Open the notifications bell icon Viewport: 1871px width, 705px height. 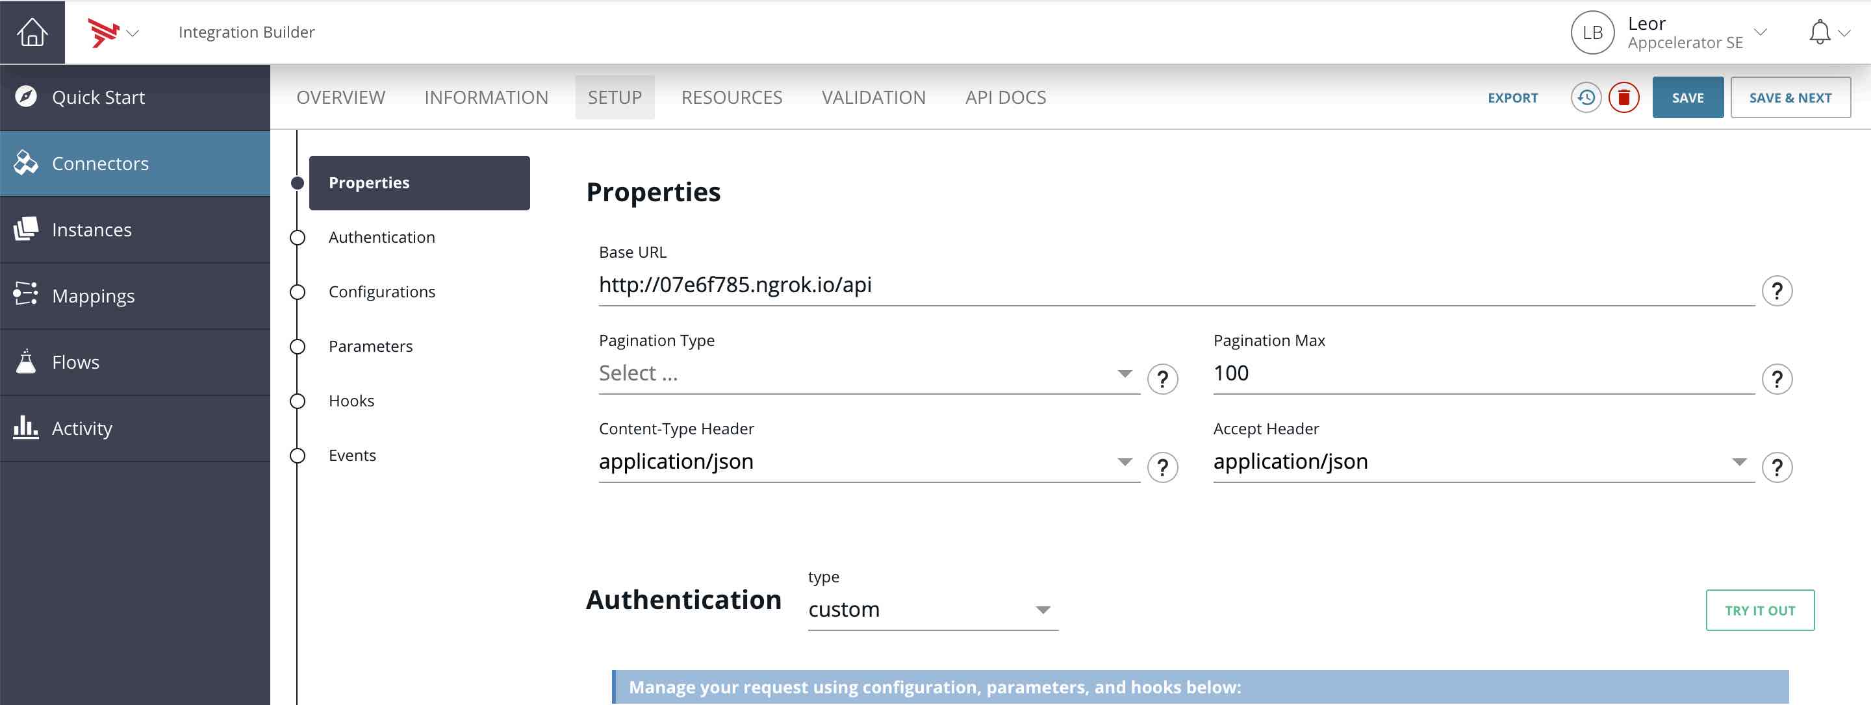click(1819, 32)
